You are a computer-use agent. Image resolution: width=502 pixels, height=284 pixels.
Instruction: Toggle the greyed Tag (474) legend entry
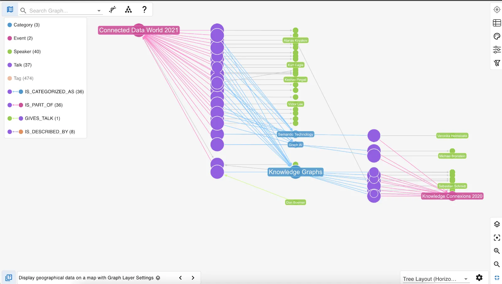[x=20, y=78]
